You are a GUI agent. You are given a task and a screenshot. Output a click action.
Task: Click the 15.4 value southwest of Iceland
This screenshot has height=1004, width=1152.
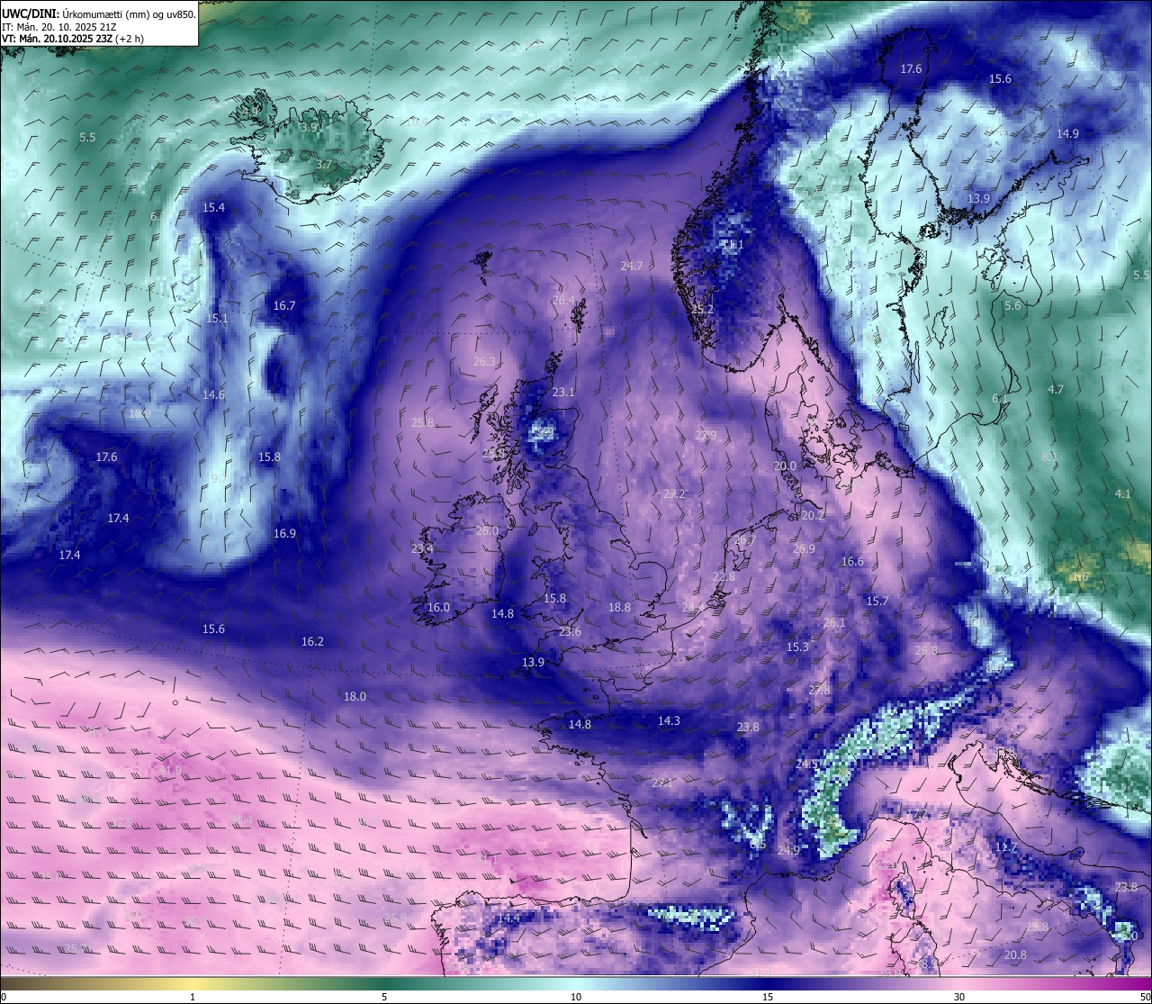click(213, 207)
